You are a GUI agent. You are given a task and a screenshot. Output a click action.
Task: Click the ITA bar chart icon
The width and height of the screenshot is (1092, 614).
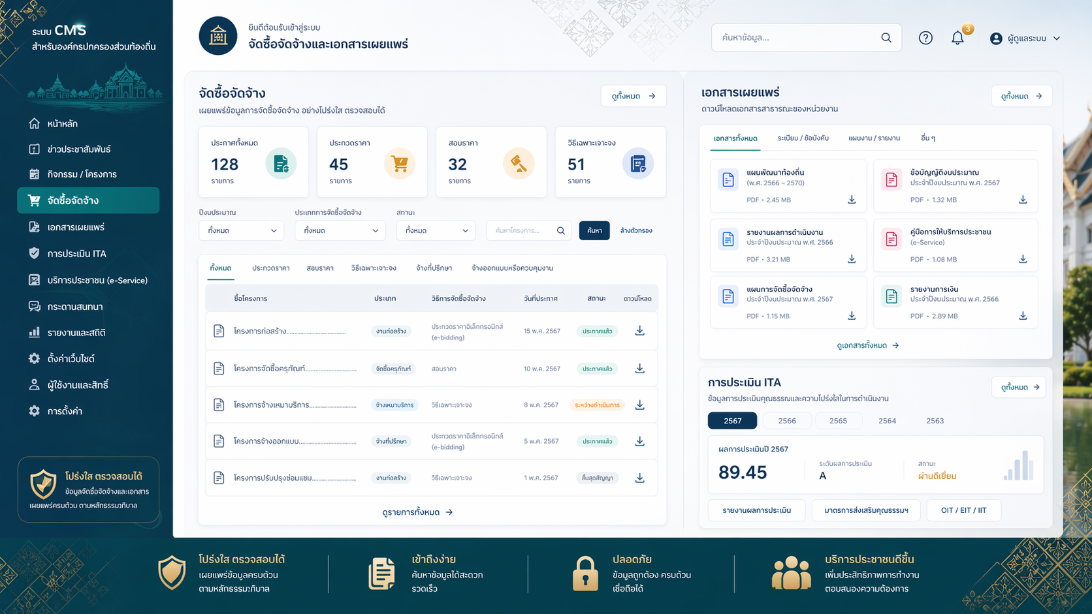(x=1019, y=465)
